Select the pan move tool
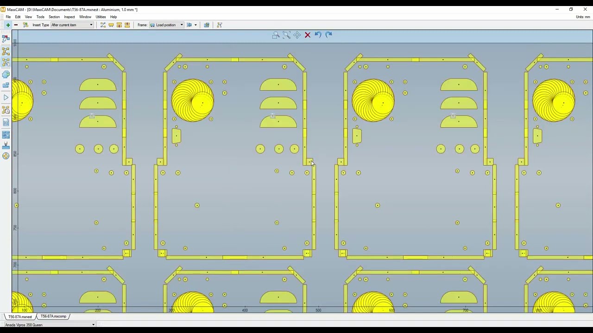Viewport: 593px width, 333px height. pyautogui.click(x=297, y=35)
